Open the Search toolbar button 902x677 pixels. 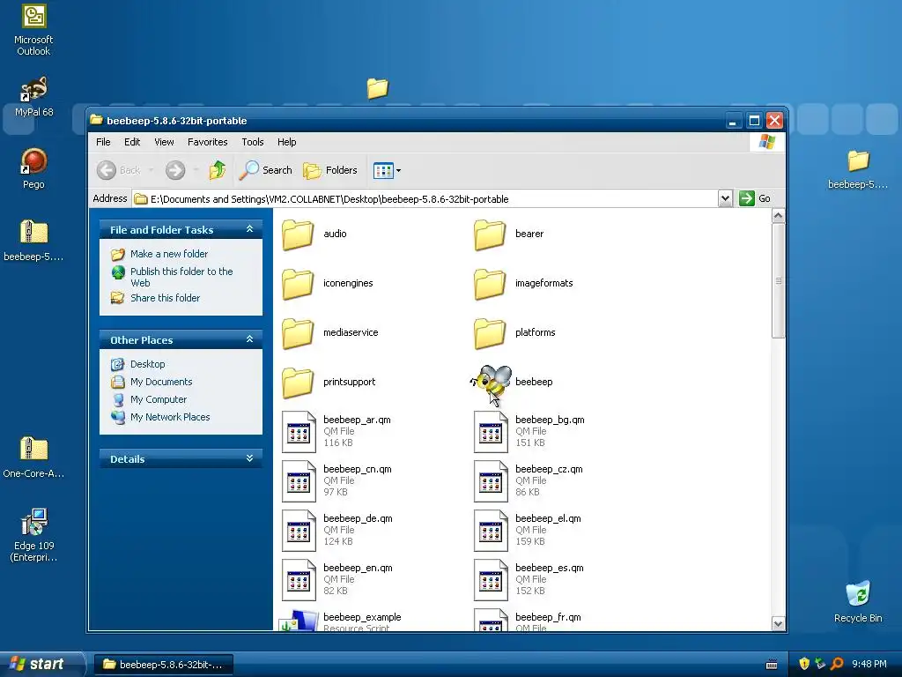266,170
